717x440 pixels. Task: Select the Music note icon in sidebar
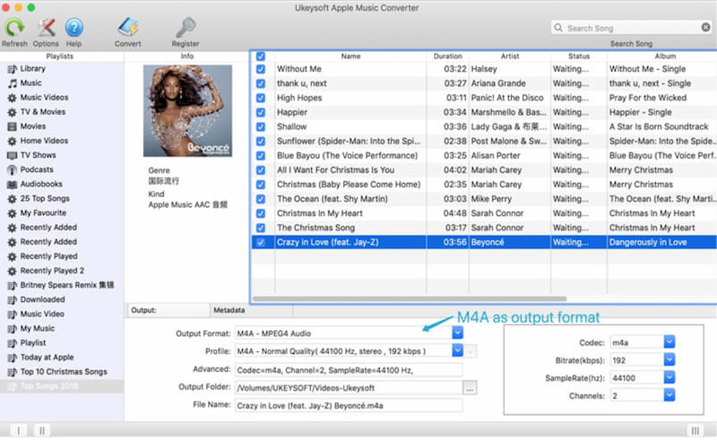click(x=13, y=83)
